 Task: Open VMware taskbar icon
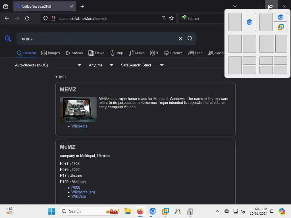tap(165, 211)
